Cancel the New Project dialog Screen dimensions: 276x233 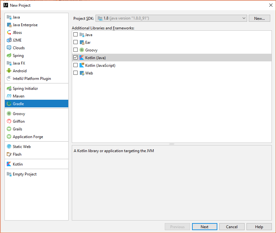coord(232,227)
